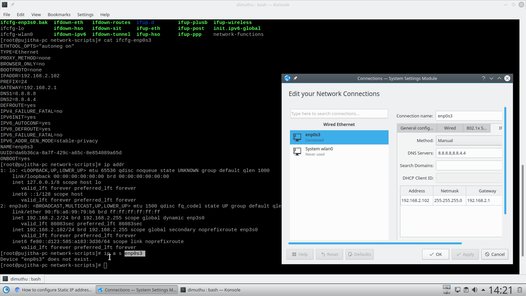Switch to the Wired tab

[x=450, y=128]
